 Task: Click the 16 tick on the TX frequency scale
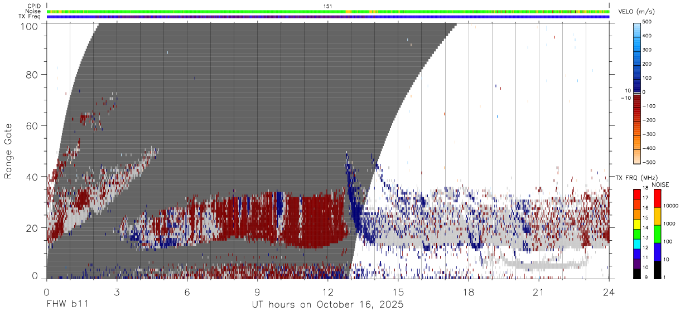[647, 208]
